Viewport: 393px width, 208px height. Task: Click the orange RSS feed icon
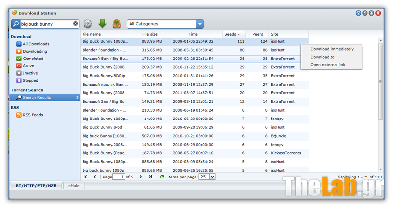[19, 115]
